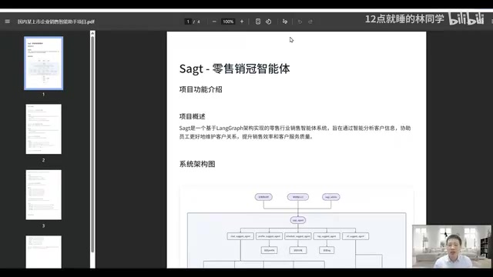Click the sagt_agent node in architecture diagram
The image size is (493, 277).
point(298,220)
